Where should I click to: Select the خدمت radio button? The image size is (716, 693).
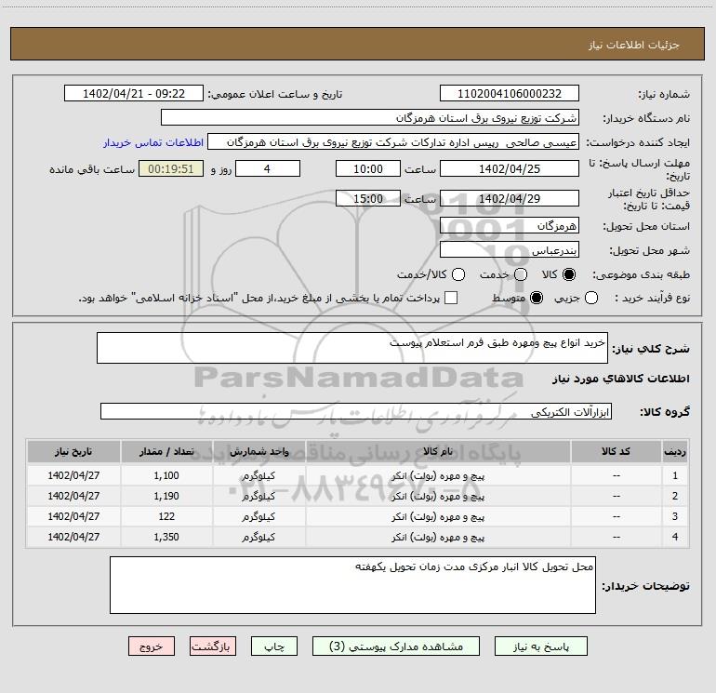(521, 274)
